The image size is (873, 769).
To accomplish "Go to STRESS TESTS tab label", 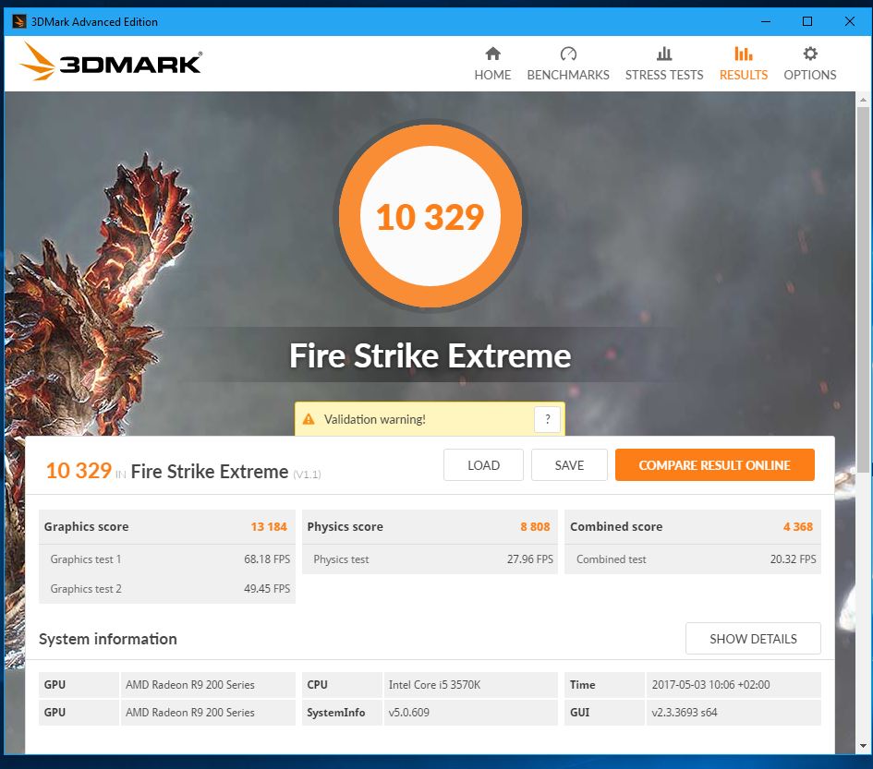I will click(x=663, y=75).
